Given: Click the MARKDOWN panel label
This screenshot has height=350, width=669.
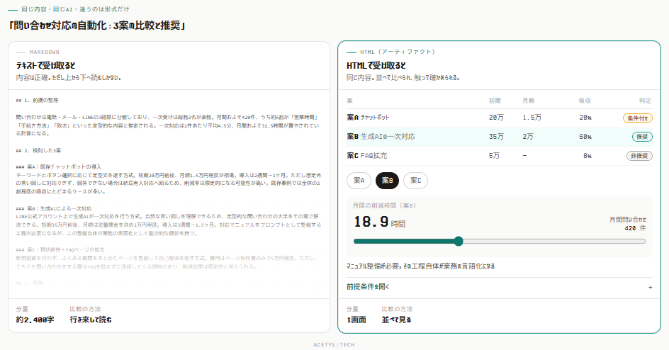Looking at the screenshot, I should click(x=45, y=52).
